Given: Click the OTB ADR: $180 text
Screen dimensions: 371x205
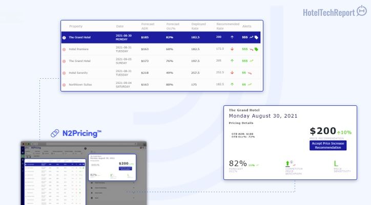Looking at the screenshot, I should [242, 134].
